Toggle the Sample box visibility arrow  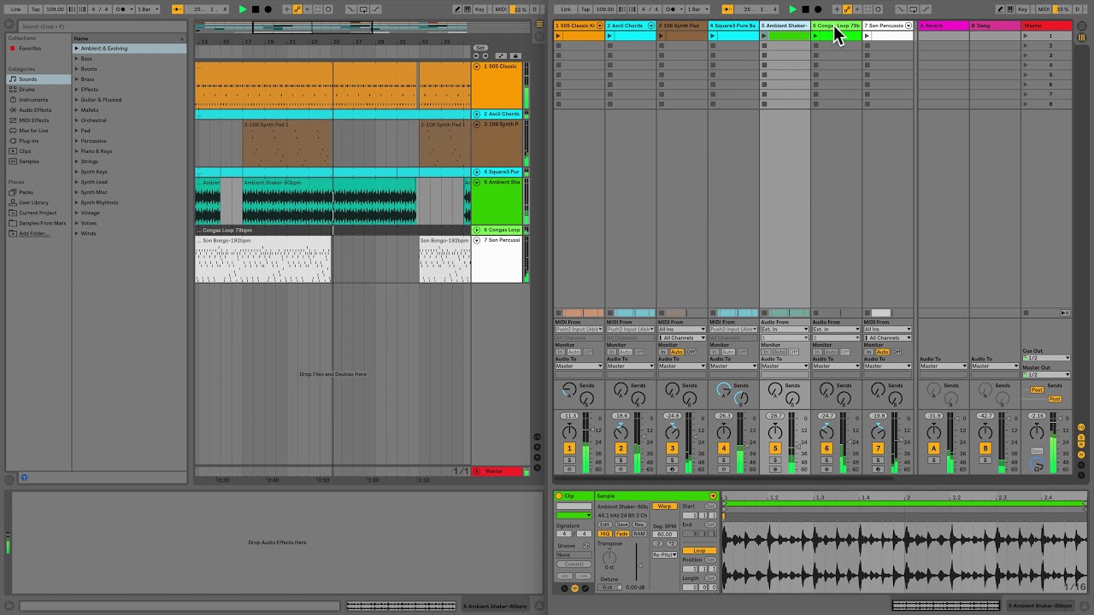(713, 496)
